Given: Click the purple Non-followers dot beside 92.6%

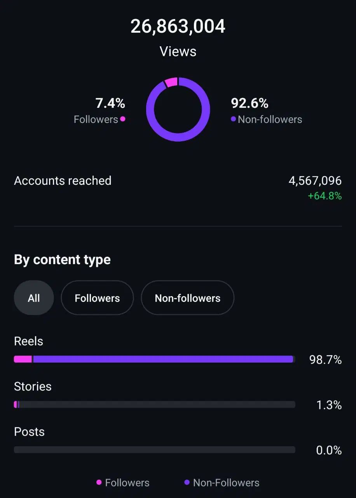Looking at the screenshot, I should [x=233, y=119].
